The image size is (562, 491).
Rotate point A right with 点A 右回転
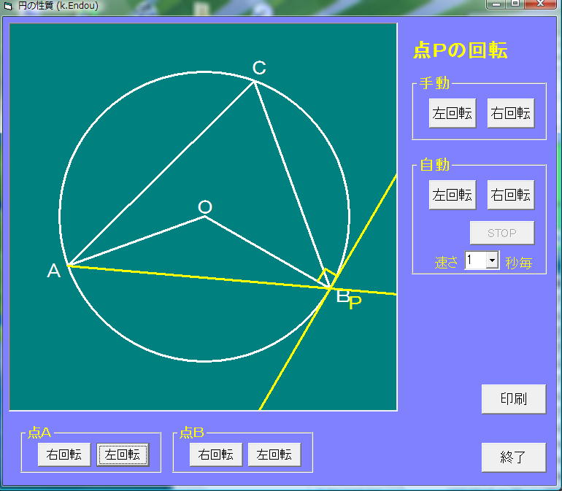64,455
